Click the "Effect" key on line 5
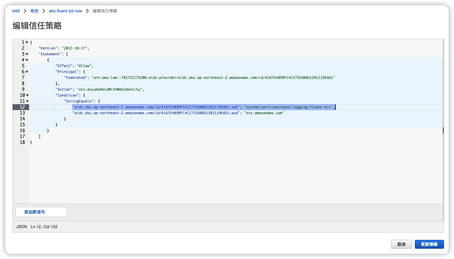The image size is (454, 259). [64, 66]
